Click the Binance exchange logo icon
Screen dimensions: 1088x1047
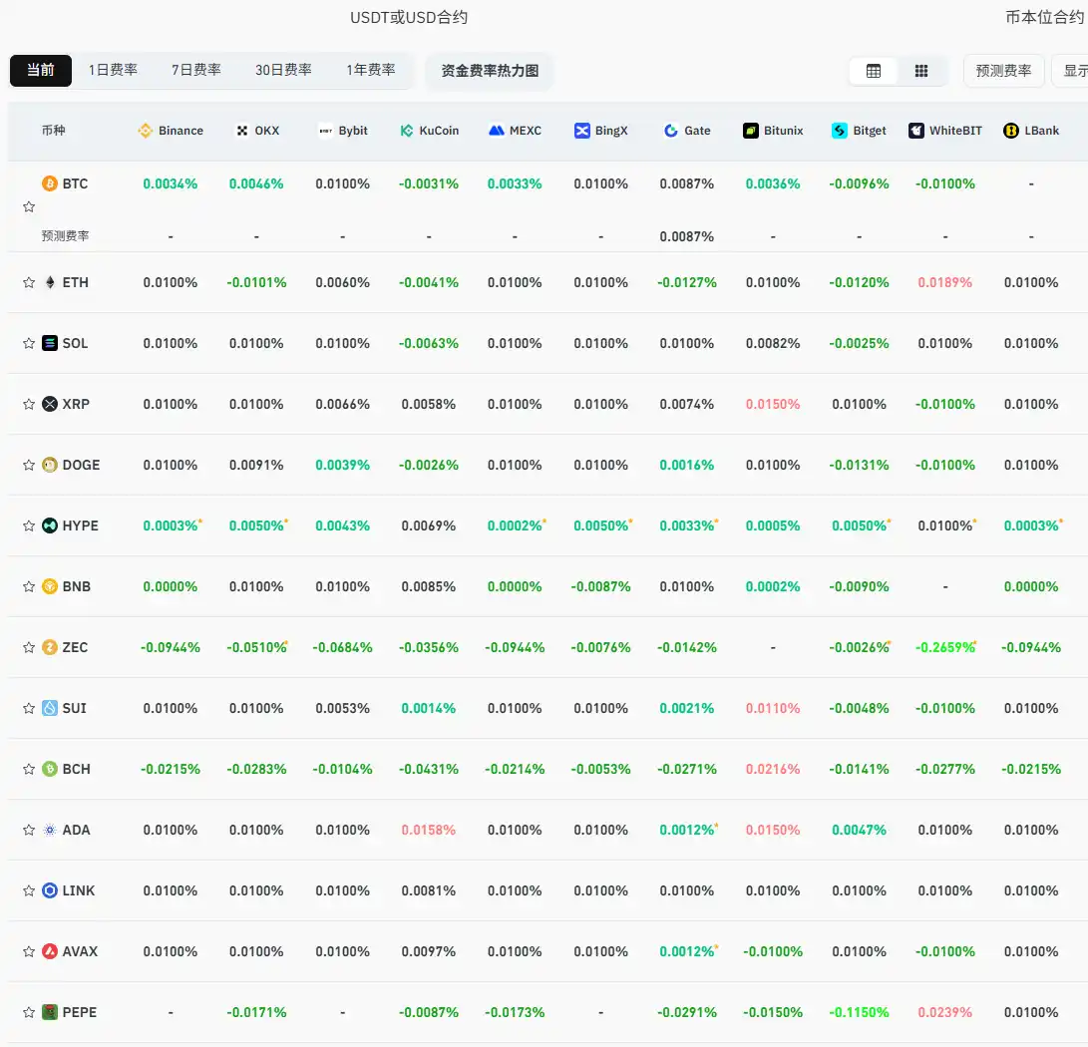[x=145, y=131]
